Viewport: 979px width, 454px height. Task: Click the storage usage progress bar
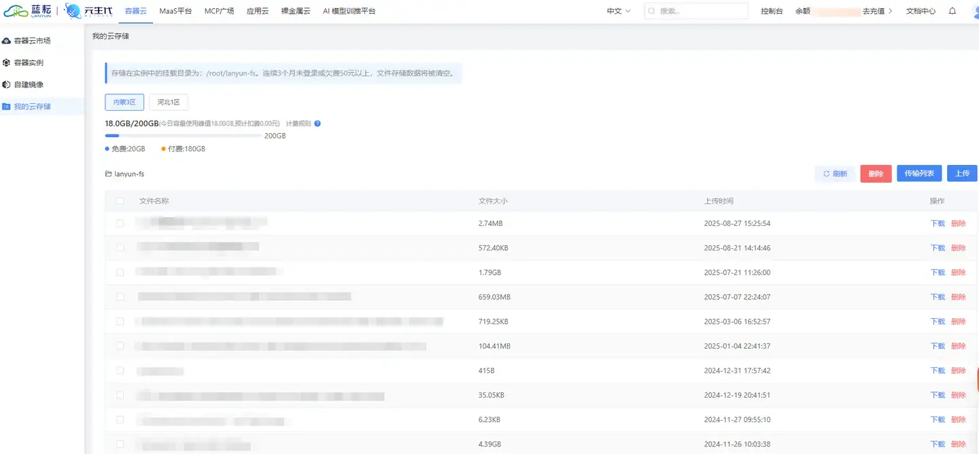pos(183,136)
